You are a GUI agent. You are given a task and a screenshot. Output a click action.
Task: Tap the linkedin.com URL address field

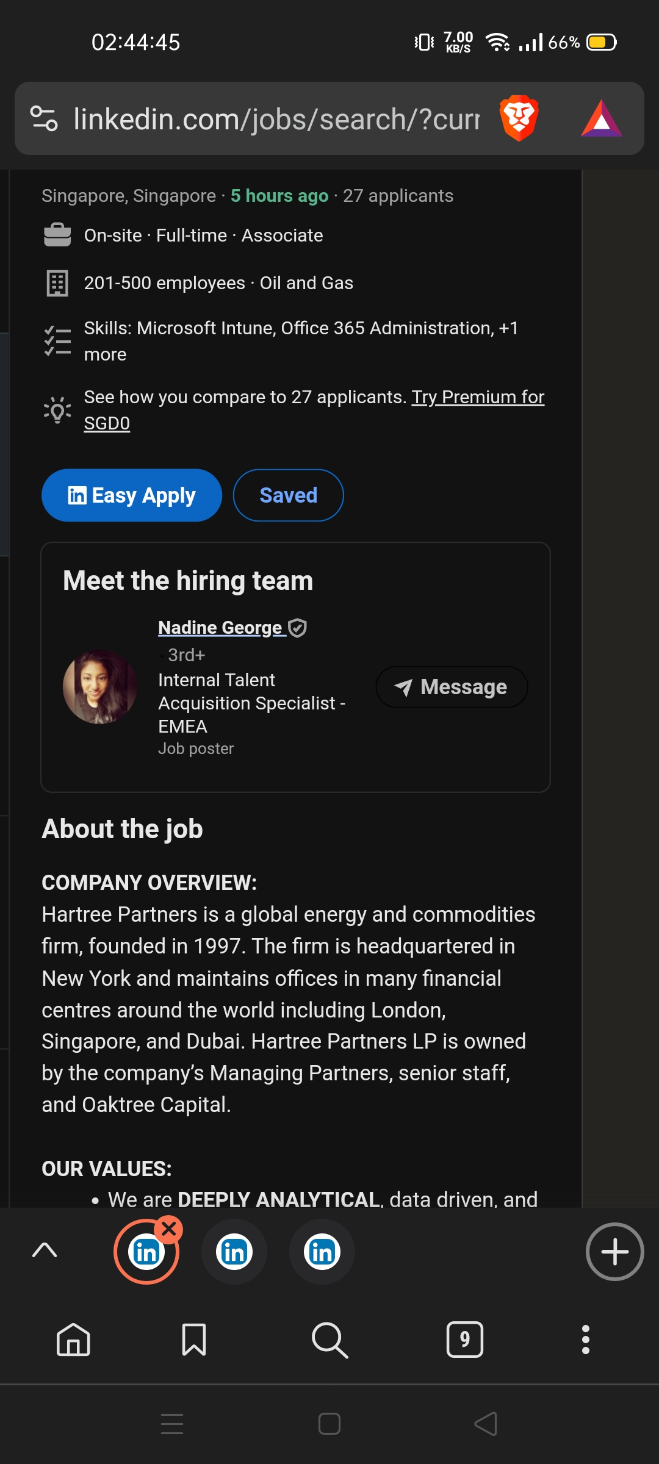(276, 118)
